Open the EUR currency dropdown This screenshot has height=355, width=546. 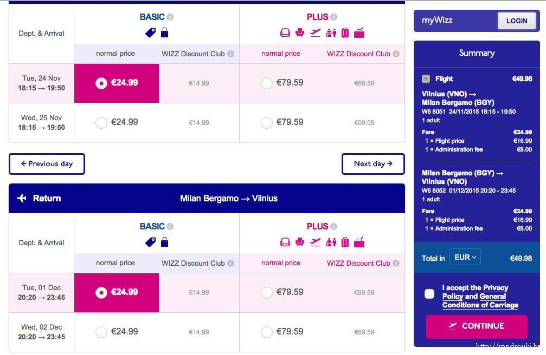465,258
